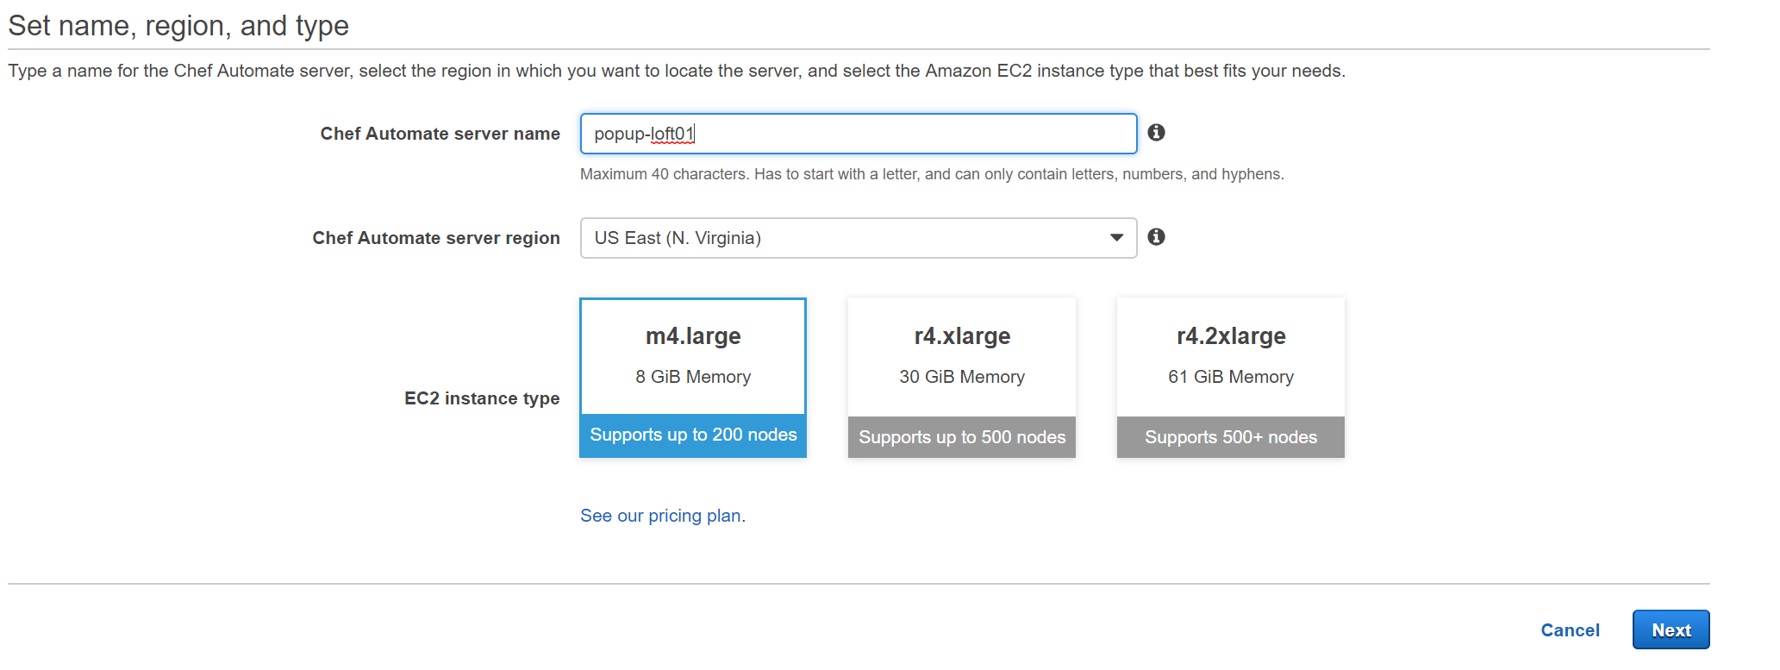The image size is (1780, 670).
Task: Click the 'Supports up to 500 nodes' banner
Action: [x=962, y=437]
